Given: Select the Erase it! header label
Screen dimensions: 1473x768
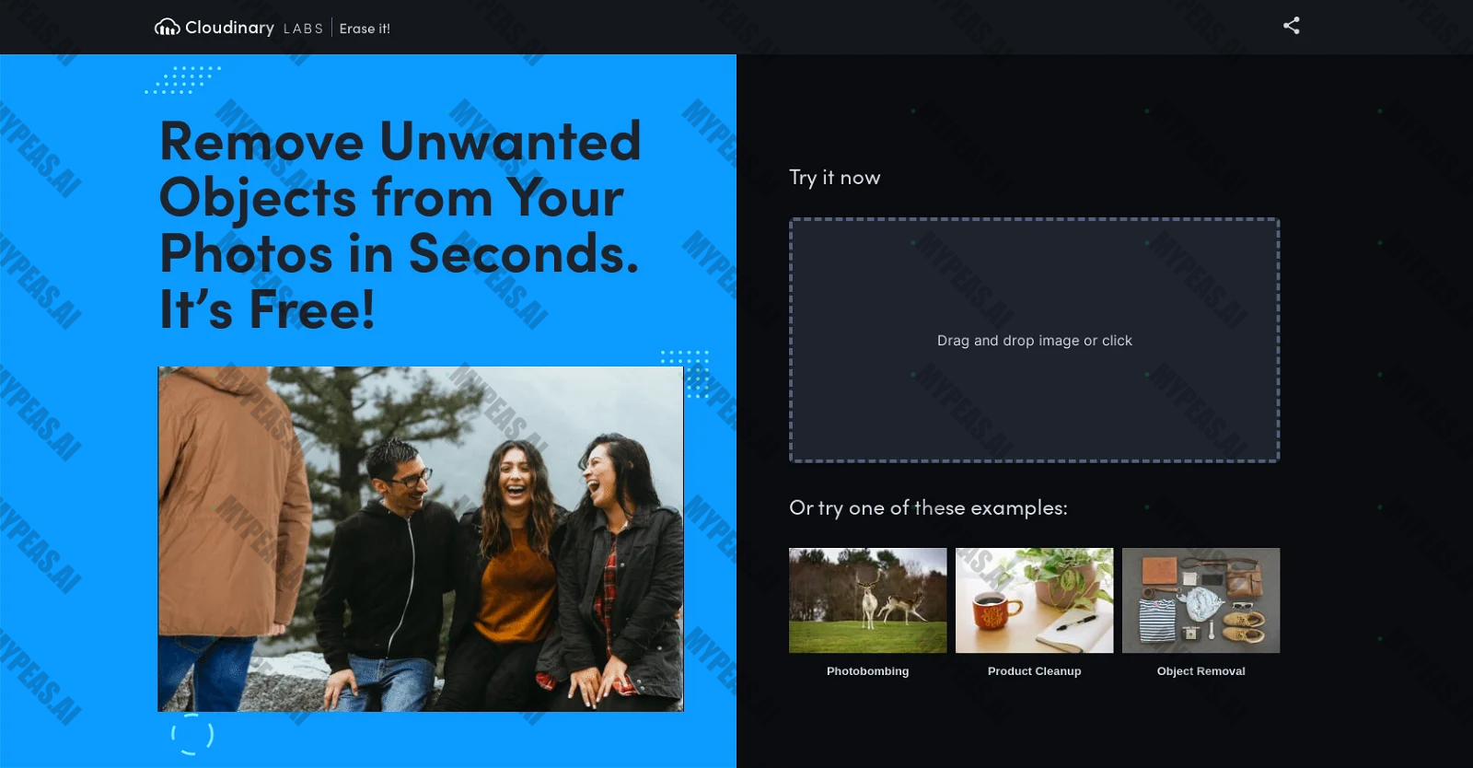Looking at the screenshot, I should tap(365, 29).
